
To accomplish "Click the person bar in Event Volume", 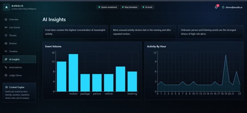I will coord(97,83).
